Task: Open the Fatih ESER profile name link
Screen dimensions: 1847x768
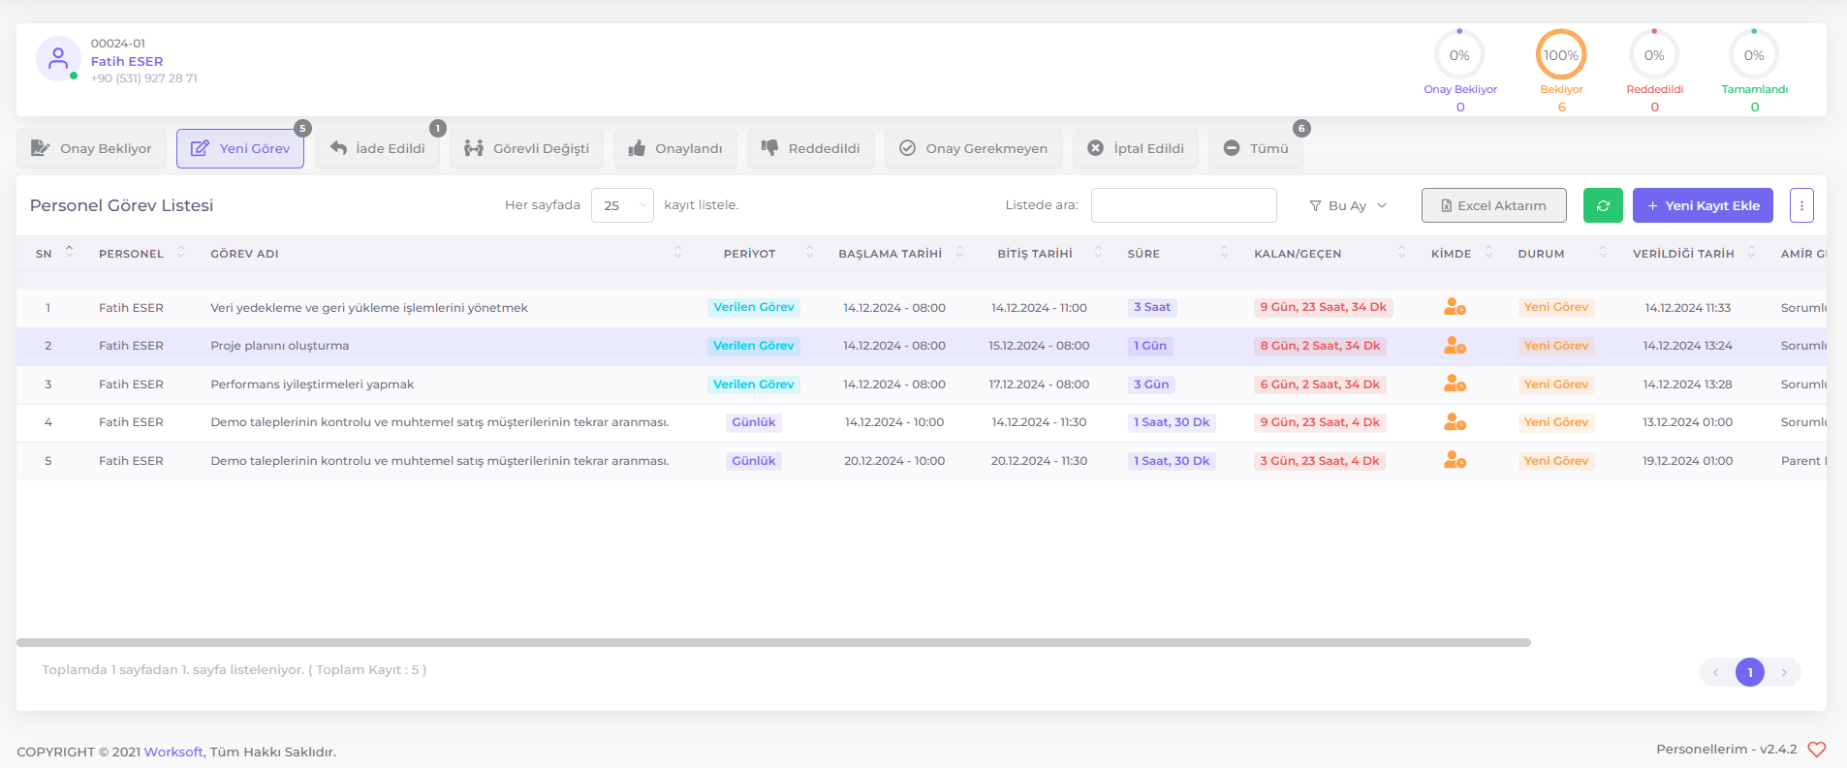Action: pyautogui.click(x=127, y=61)
